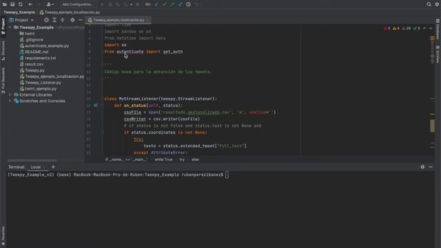Expand External Libraries node
Viewport: 441px width, 248px height.
point(10,95)
